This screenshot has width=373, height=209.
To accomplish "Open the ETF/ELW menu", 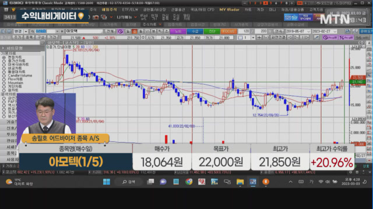I will (130, 10).
